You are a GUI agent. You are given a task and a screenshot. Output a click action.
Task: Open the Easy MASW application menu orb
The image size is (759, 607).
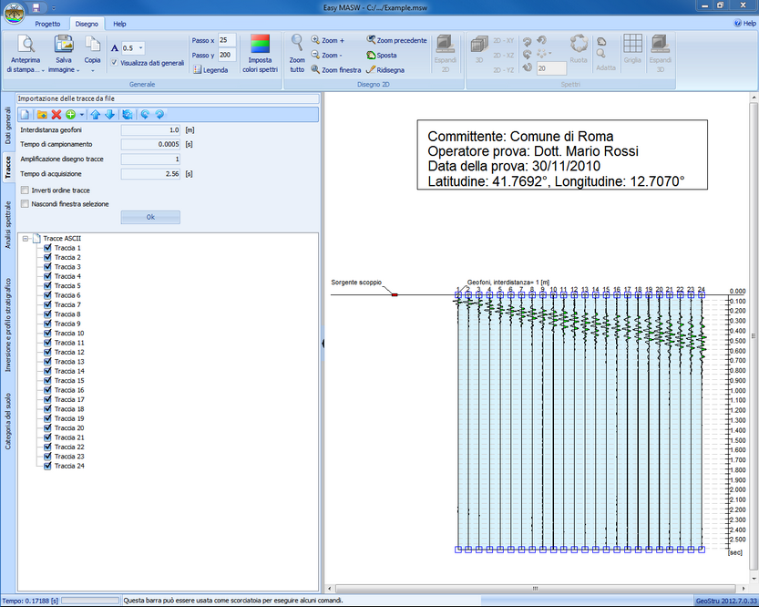14,12
